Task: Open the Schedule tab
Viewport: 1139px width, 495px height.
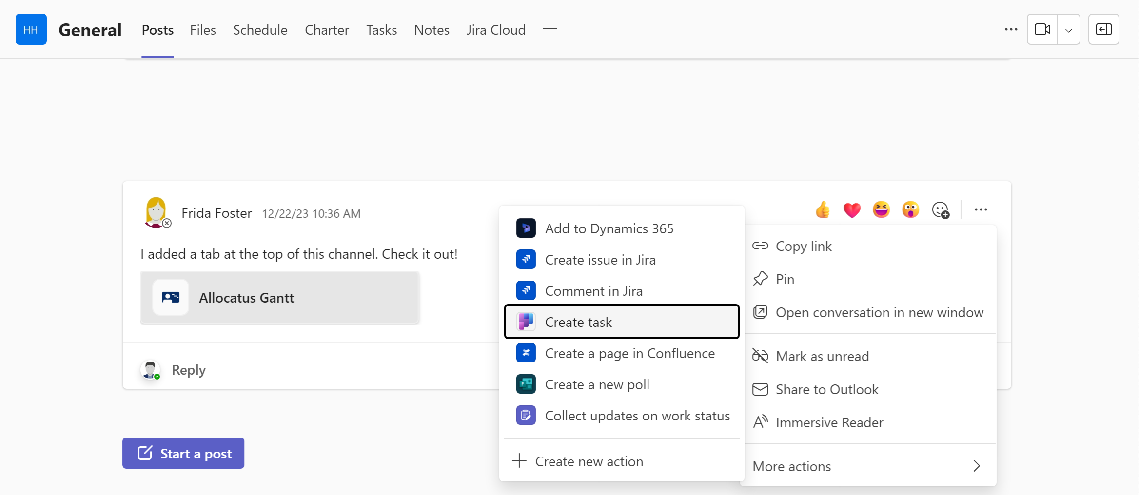Action: pyautogui.click(x=260, y=30)
